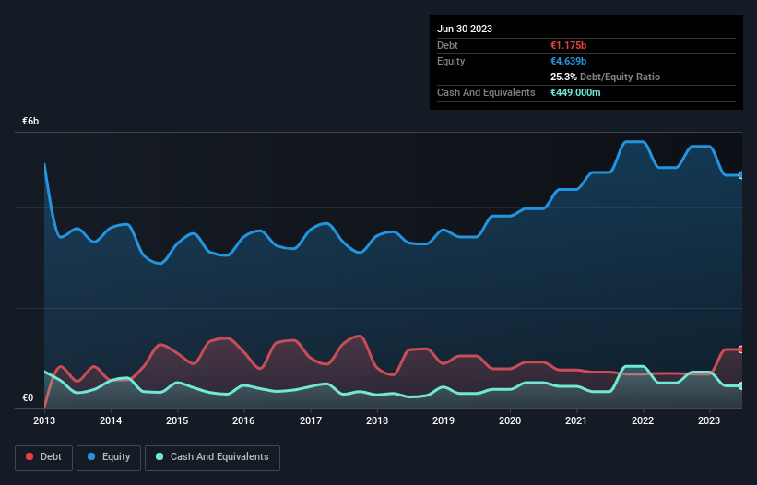This screenshot has width=757, height=485.
Task: Toggle Cash And Equivalents legend button
Action: pos(212,457)
